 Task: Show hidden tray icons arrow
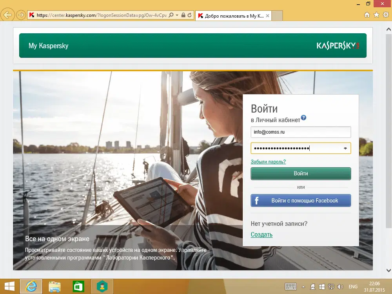tap(303, 287)
